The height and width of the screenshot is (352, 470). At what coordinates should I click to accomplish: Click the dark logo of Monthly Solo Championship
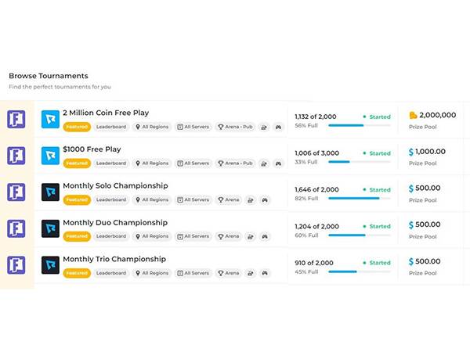[50, 192]
